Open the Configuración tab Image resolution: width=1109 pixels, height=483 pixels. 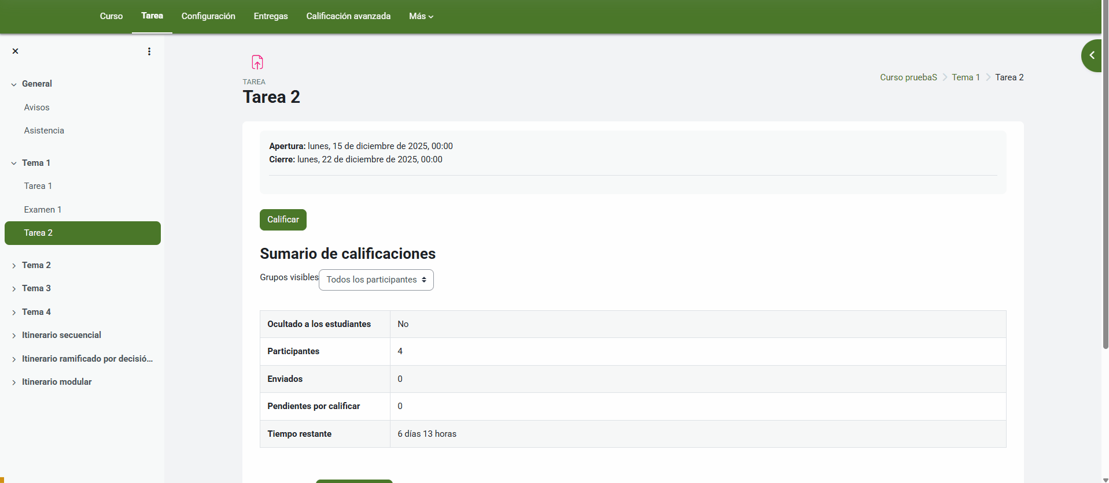point(208,16)
